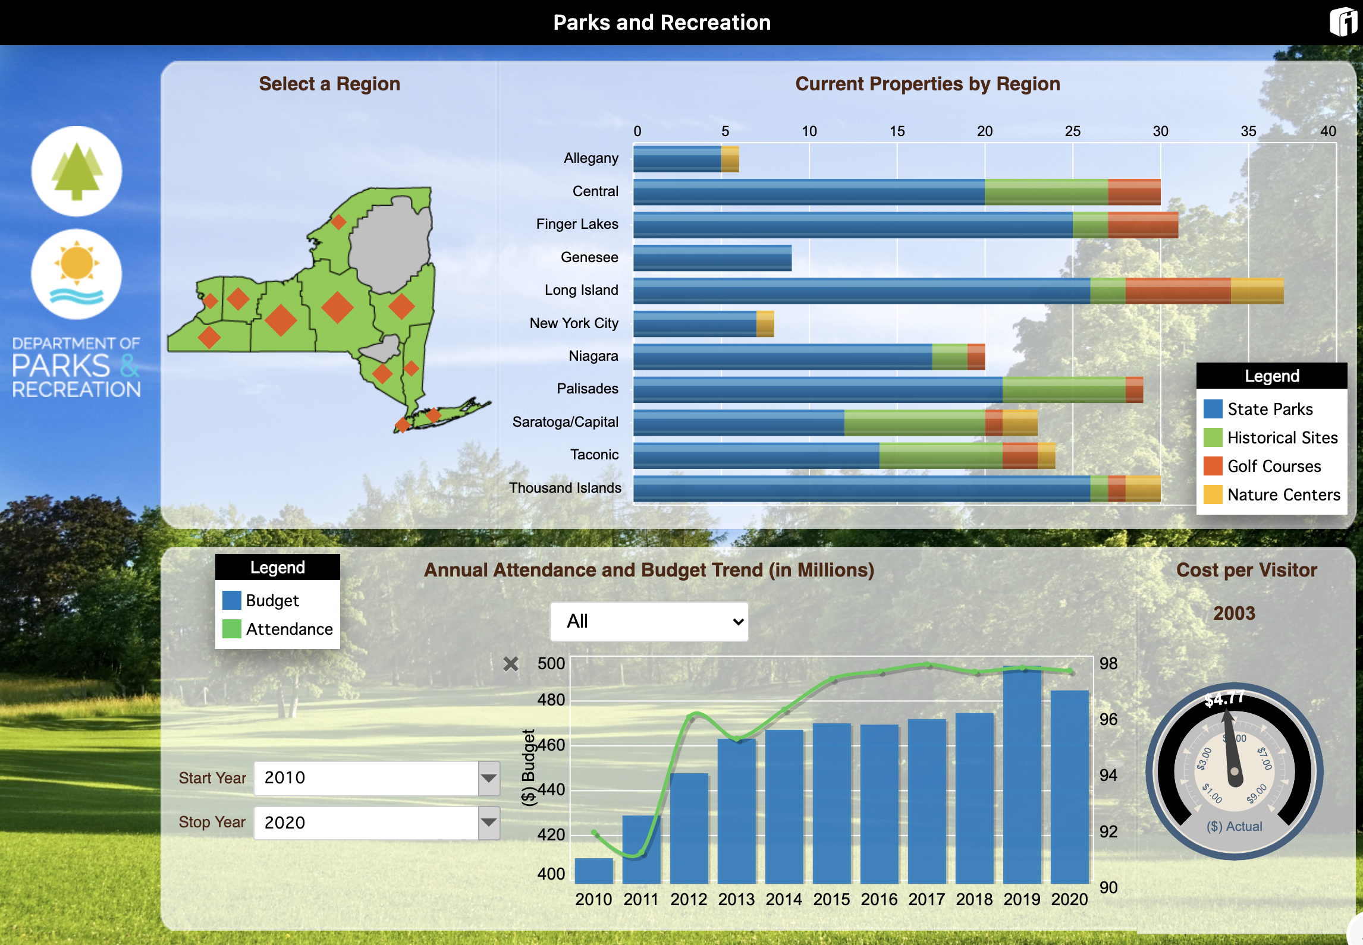The height and width of the screenshot is (945, 1363).
Task: Open the All region dropdown
Action: tap(649, 622)
